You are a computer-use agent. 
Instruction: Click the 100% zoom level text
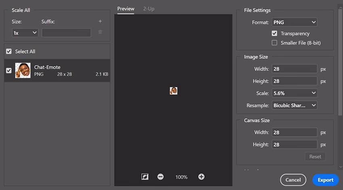181,177
